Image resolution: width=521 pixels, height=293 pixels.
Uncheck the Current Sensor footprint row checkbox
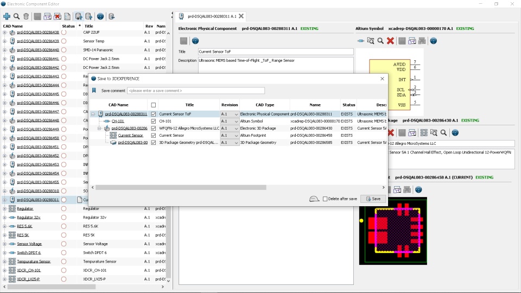pos(154,136)
